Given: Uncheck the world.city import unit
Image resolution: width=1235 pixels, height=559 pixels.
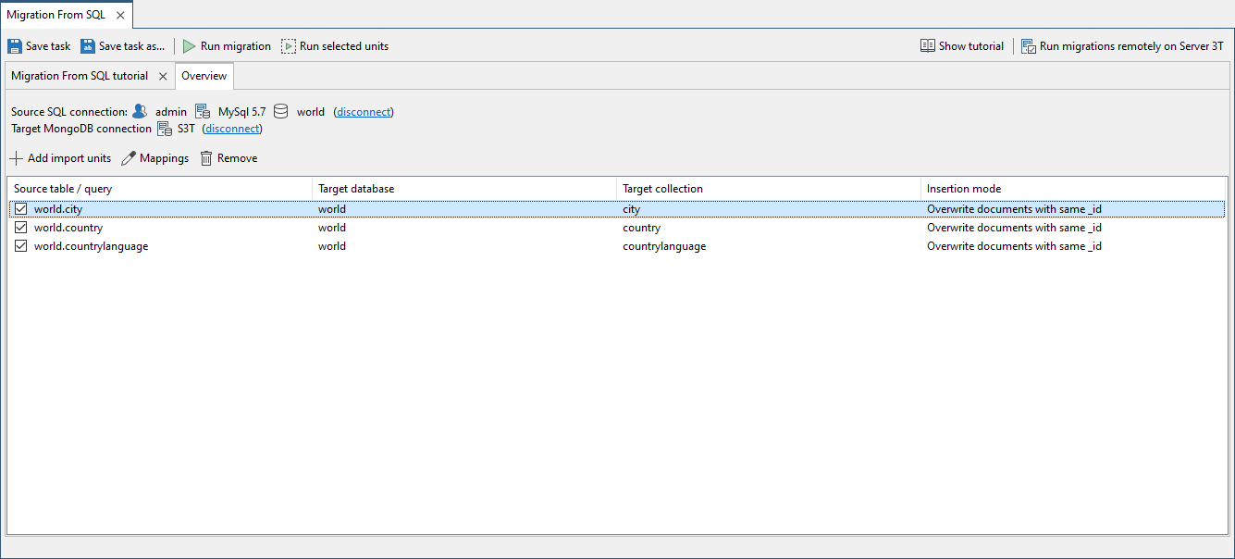Looking at the screenshot, I should pos(21,209).
